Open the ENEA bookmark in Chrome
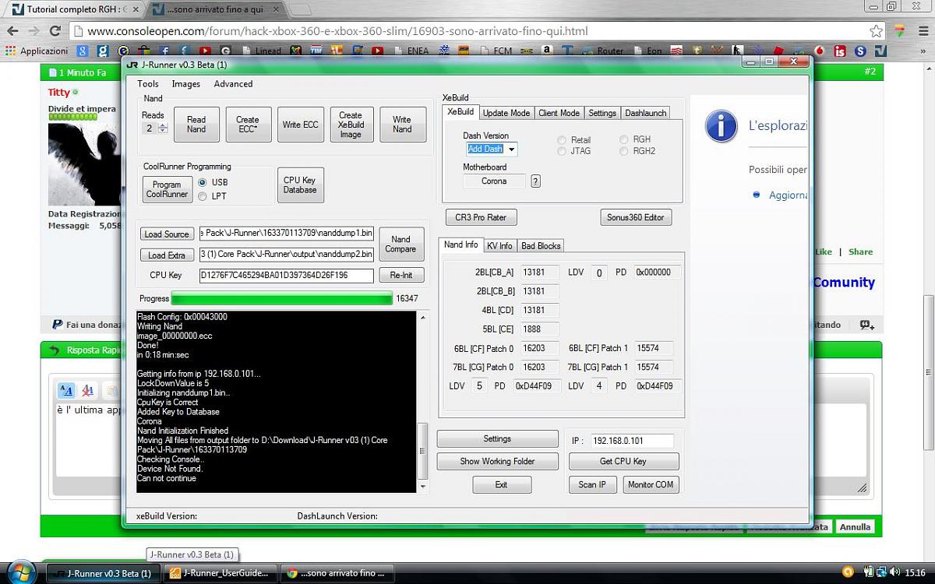Viewport: 935px width, 584px height. click(411, 51)
